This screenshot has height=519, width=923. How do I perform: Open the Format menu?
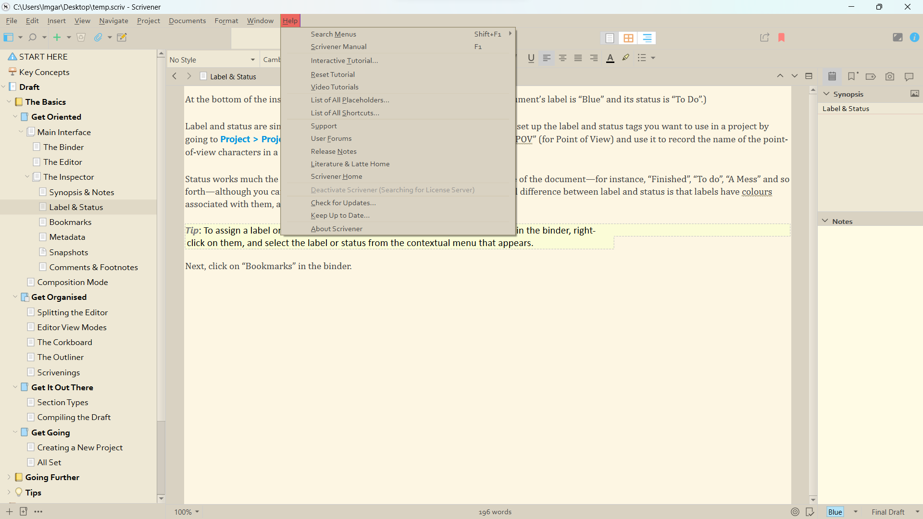tap(226, 20)
